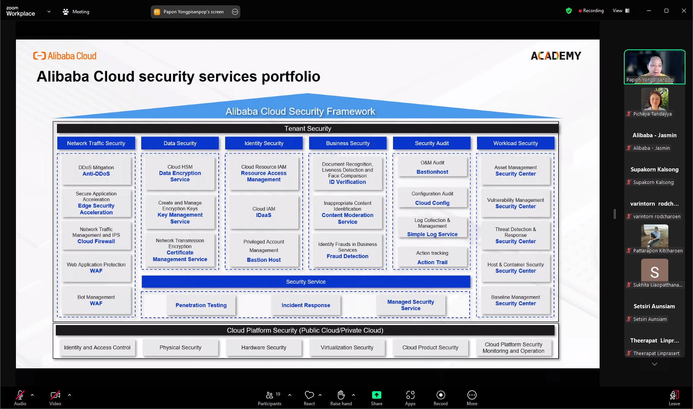
Task: Collapse the Workplace dropdown arrow
Action: coord(49,11)
